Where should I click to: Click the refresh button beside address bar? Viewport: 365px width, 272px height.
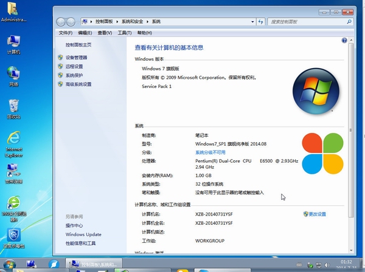pyautogui.click(x=261, y=22)
